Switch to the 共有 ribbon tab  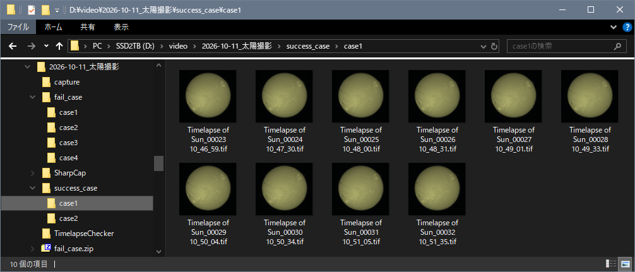pyautogui.click(x=88, y=27)
